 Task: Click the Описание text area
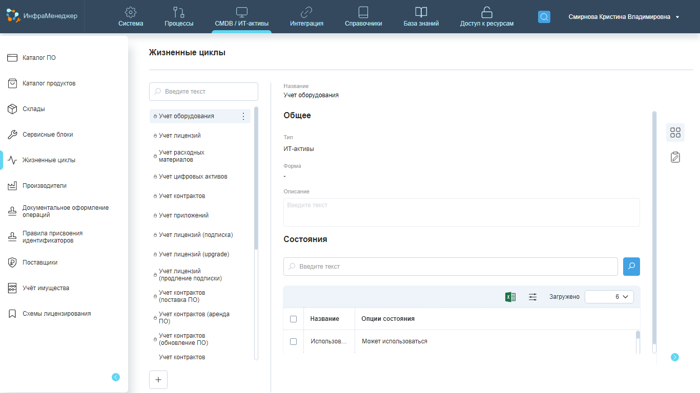coord(461,212)
